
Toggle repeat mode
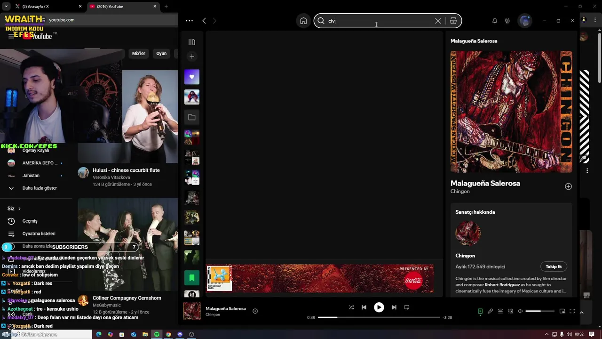pyautogui.click(x=407, y=307)
